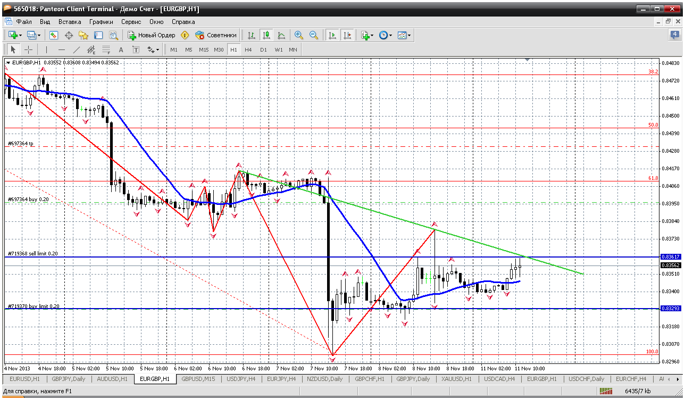The width and height of the screenshot is (685, 398).
Task: Select the text (A) drawing tool
Action: pos(121,49)
